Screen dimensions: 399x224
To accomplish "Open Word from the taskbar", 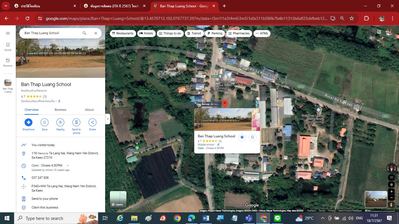I will click(x=206, y=218).
